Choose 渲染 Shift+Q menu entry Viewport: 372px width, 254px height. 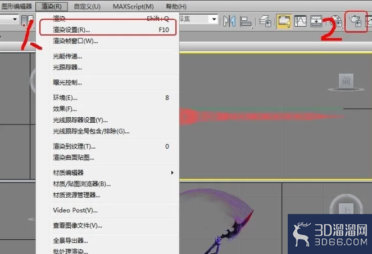(x=111, y=19)
